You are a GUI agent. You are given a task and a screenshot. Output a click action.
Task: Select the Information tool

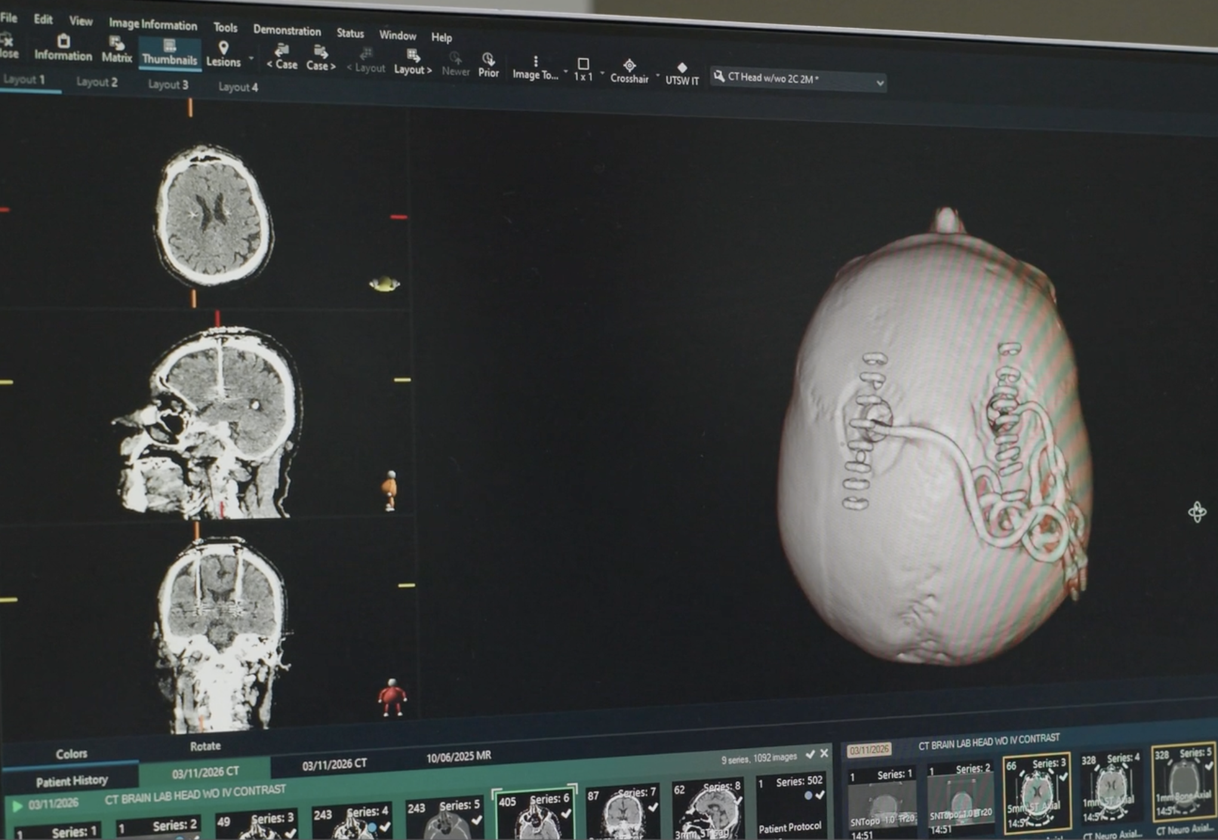[63, 51]
